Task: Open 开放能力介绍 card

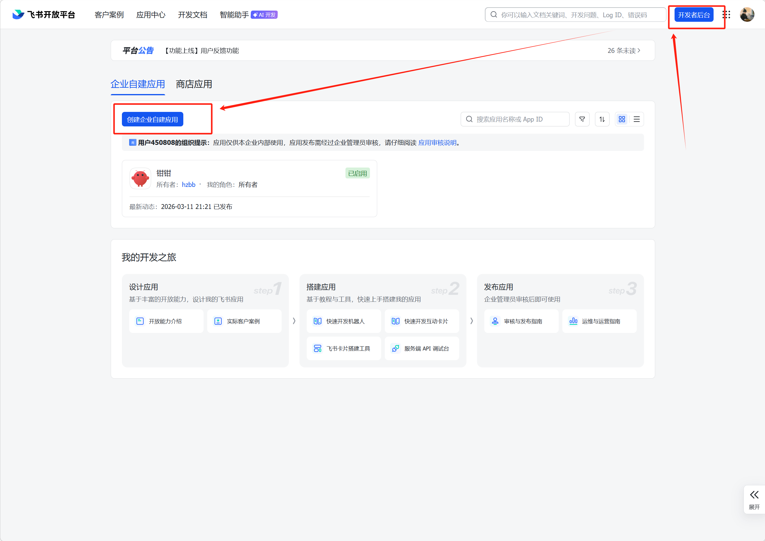Action: pos(166,321)
